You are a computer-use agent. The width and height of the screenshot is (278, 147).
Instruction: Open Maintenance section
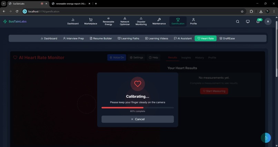[x=159, y=22]
